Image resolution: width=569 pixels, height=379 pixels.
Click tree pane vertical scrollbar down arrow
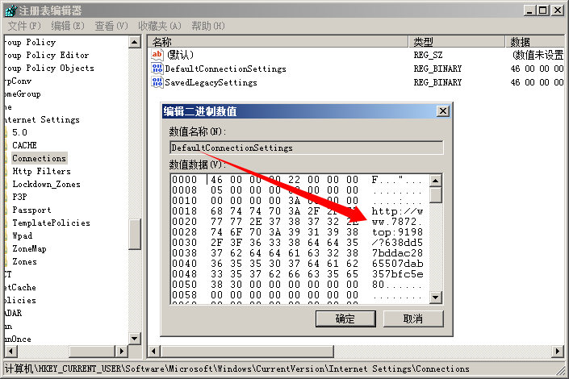136,339
